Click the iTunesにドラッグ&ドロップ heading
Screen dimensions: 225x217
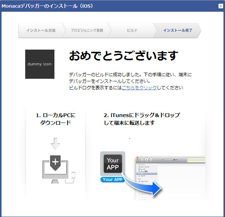click(x=141, y=119)
